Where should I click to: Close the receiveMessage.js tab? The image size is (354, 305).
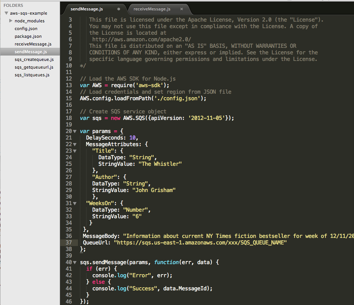tap(181, 8)
